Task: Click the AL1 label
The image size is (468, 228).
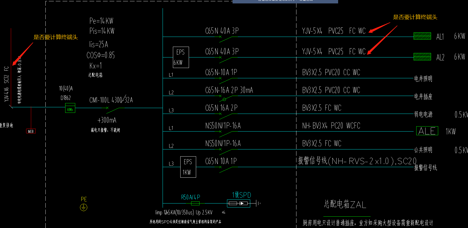Action: [x=440, y=37]
